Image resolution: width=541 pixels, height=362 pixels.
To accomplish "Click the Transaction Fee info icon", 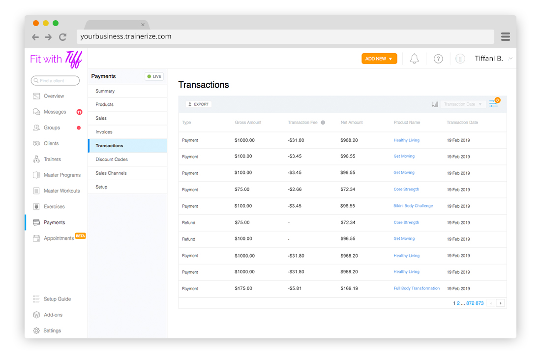I will (x=323, y=123).
